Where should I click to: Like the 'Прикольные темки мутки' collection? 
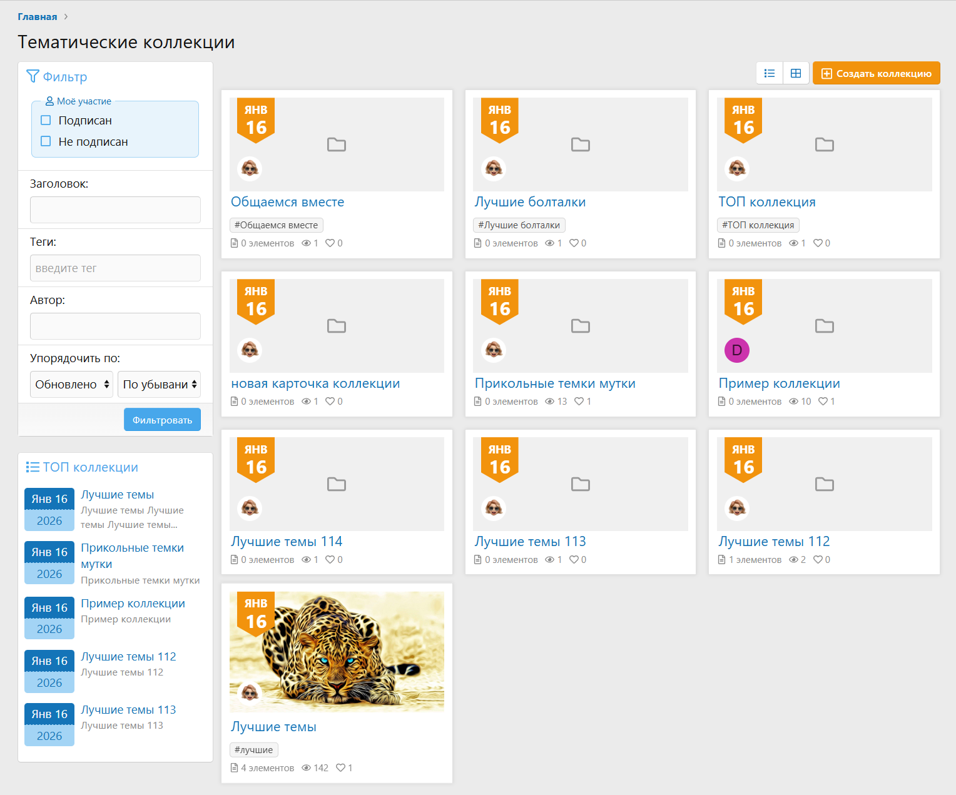pos(579,402)
